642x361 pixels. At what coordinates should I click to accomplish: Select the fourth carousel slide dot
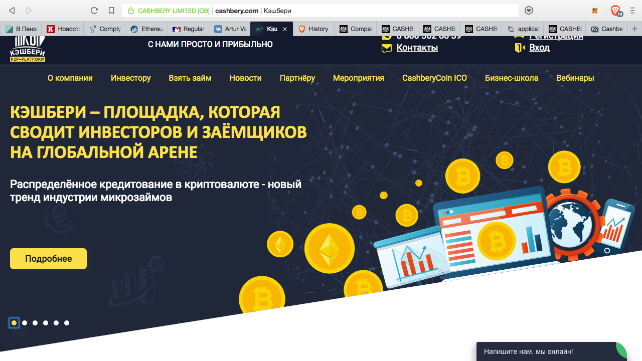click(46, 323)
